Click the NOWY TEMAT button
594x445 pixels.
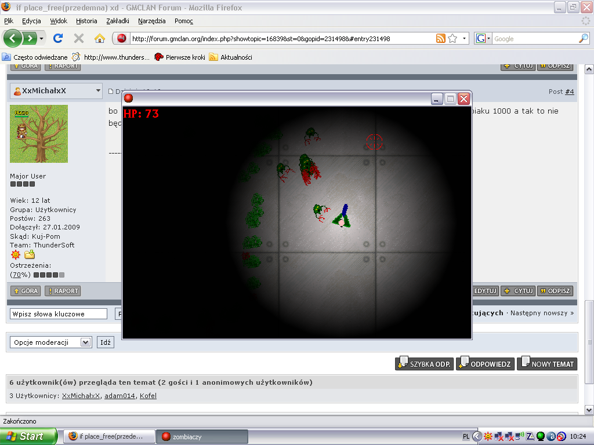tap(547, 364)
